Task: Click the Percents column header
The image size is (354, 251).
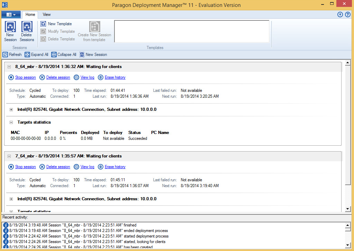Action: pos(68,133)
